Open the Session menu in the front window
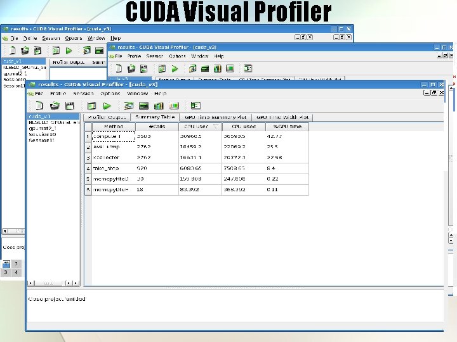This screenshot has width=457, height=342. click(x=83, y=94)
